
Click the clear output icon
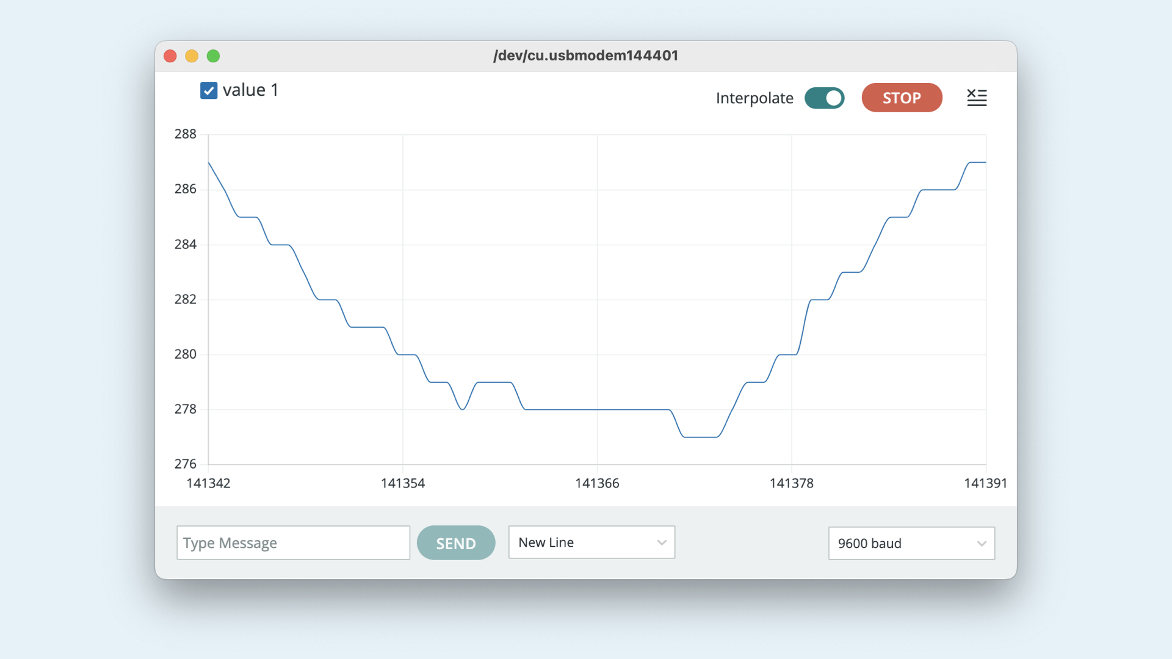point(976,98)
